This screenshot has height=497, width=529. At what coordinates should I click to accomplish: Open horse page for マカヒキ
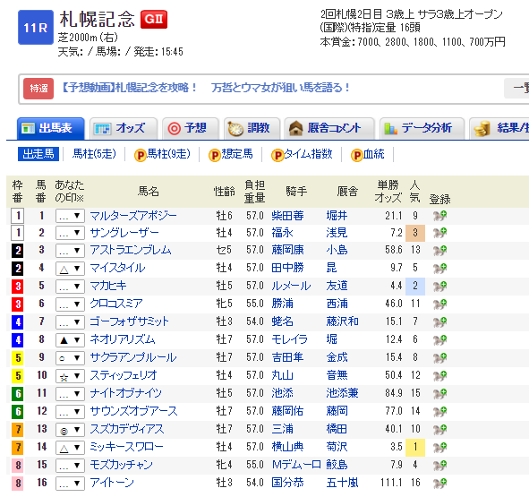point(108,286)
